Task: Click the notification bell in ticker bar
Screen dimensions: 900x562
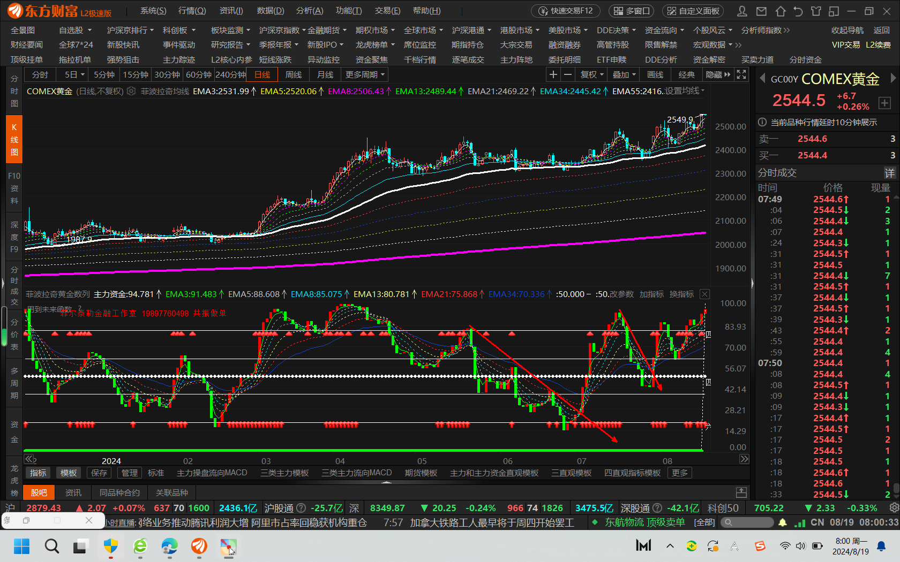Action: [783, 522]
